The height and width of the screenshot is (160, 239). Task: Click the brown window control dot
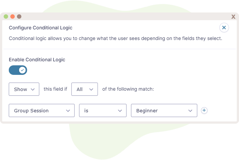coord(19,17)
